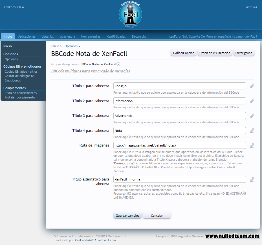Open the Desarrollo tab
The image size is (262, 245).
pyautogui.click(x=139, y=36)
